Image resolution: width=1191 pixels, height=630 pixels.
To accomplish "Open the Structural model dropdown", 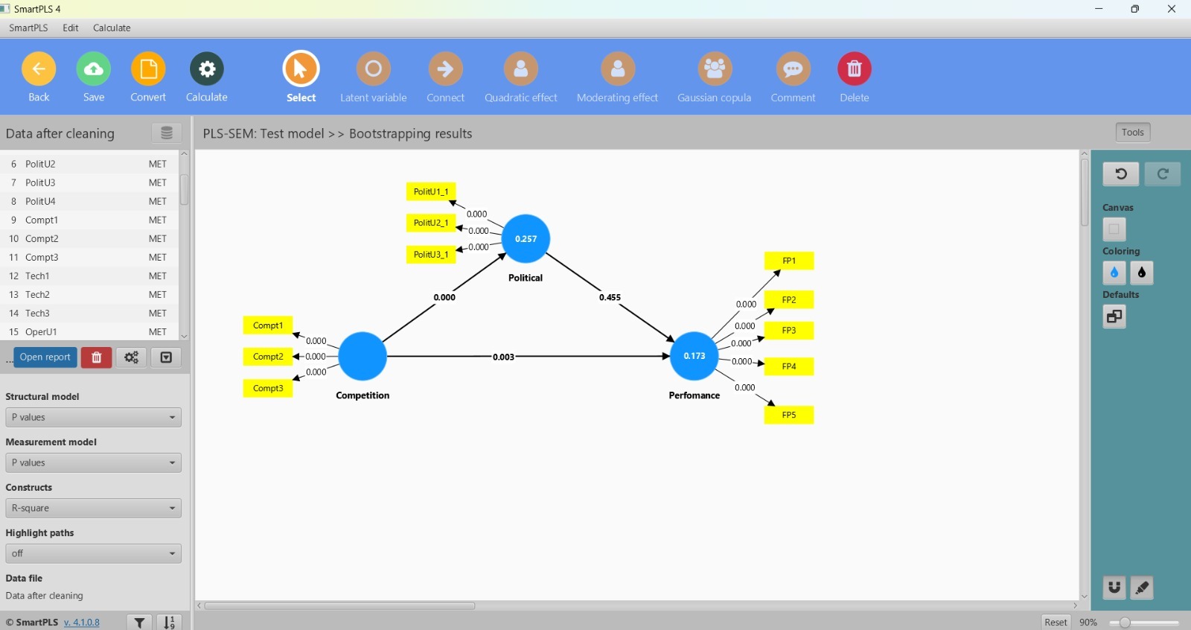I will [93, 418].
